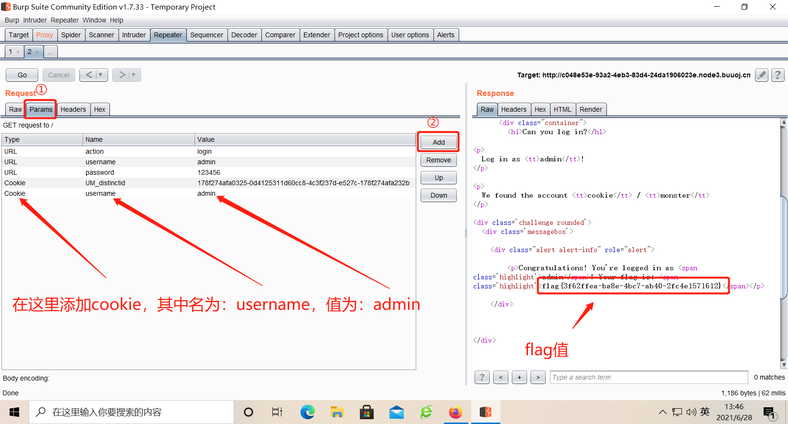This screenshot has height=424, width=788.
Task: Select the UM_distinctid cookie row
Action: [208, 183]
